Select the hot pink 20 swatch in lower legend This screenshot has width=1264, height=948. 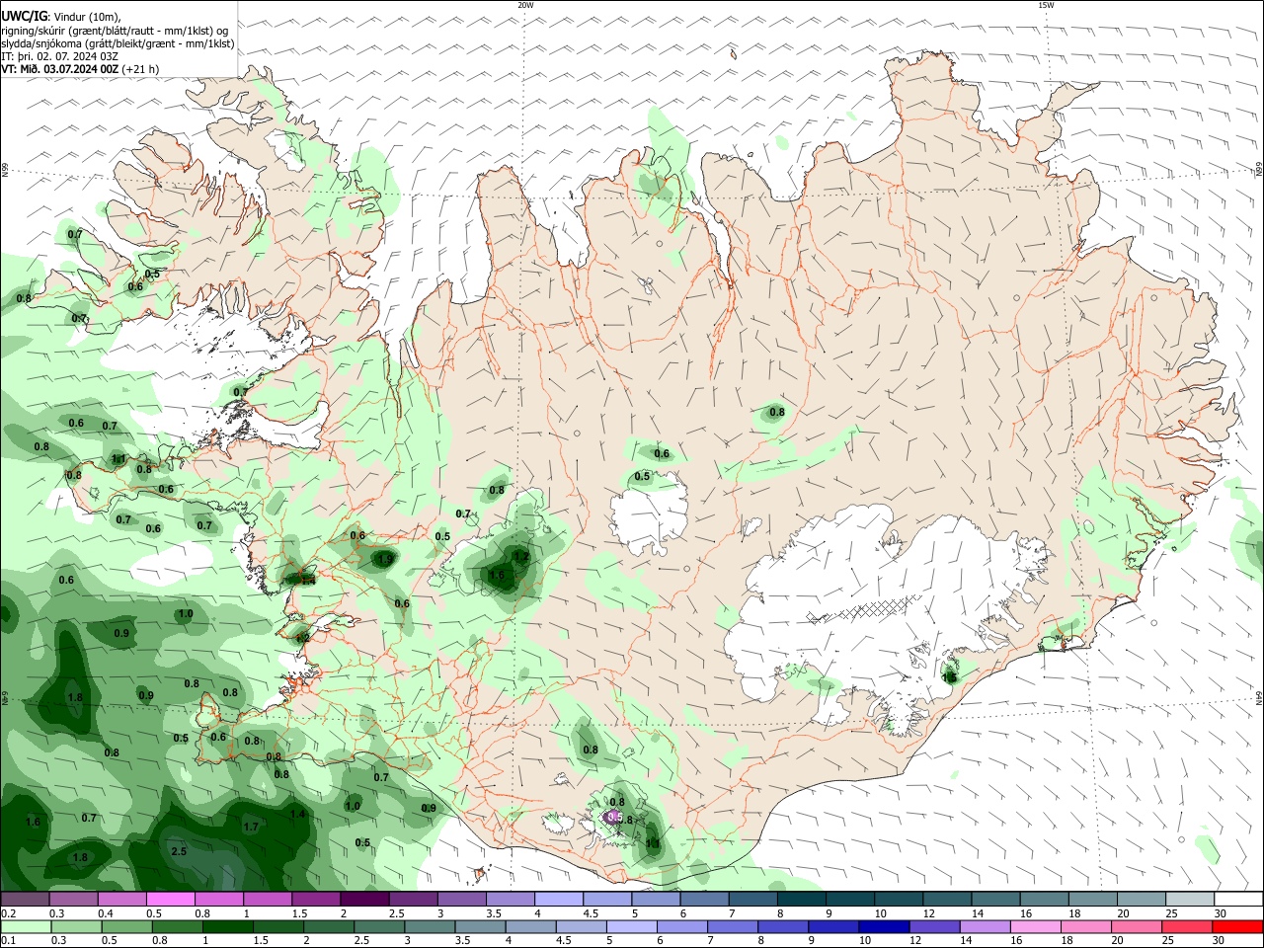tap(1138, 927)
